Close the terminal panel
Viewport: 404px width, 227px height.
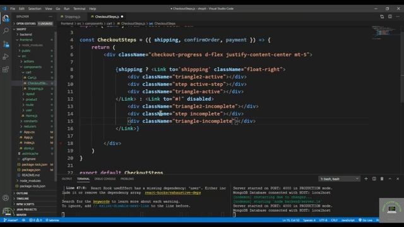pyautogui.click(x=398, y=178)
